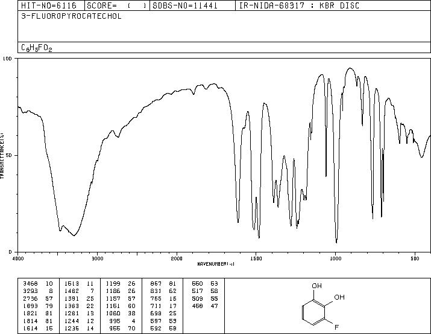Click the 50 y-axis tick label
The width and height of the screenshot is (431, 334).
tap(10, 155)
